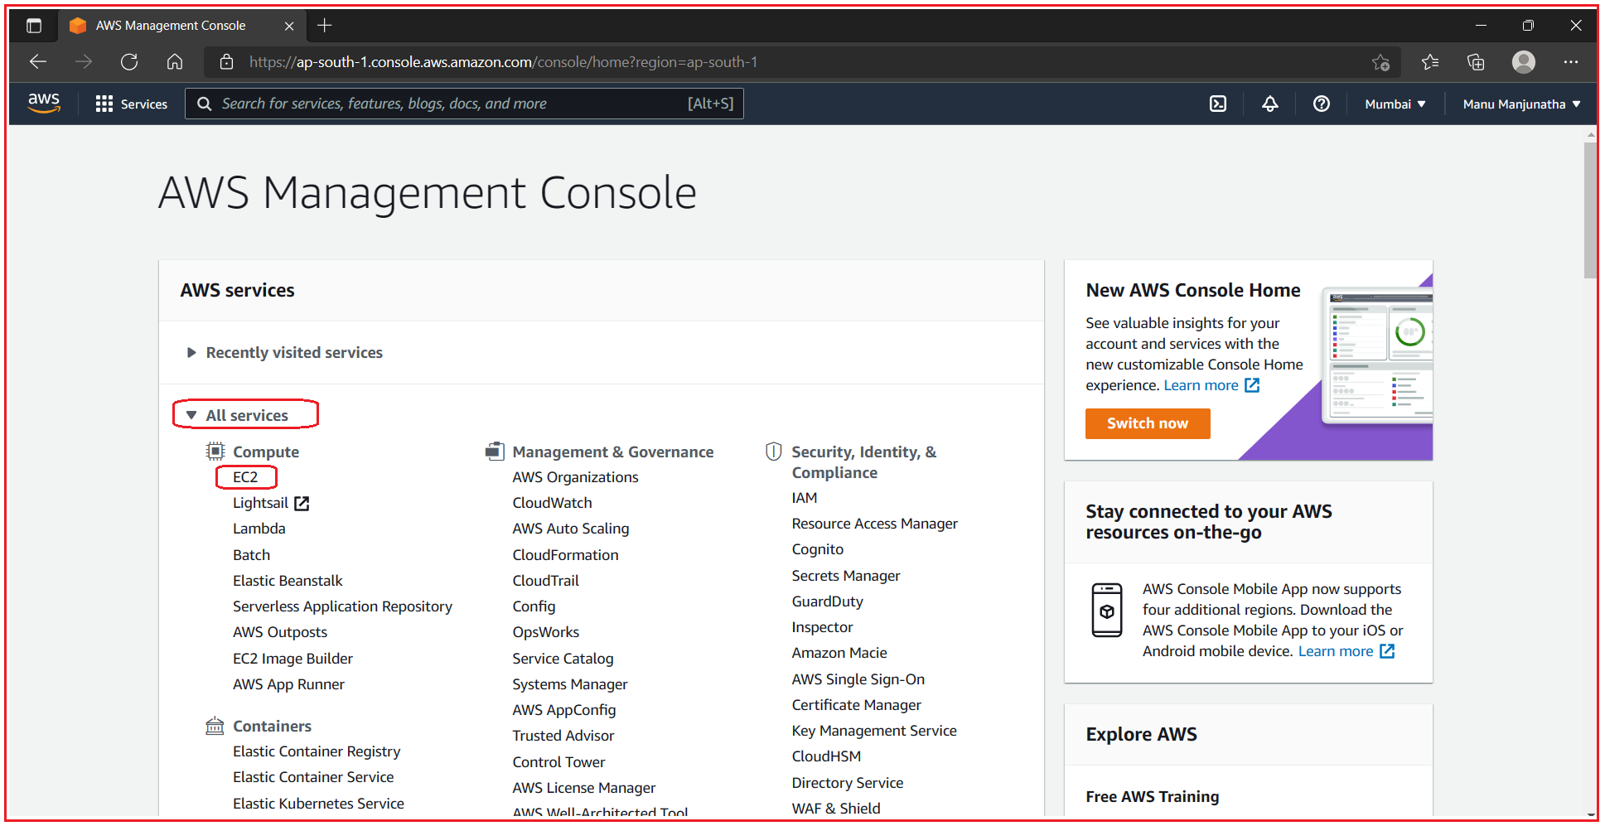
Task: Open the EC2 service link
Action: click(x=245, y=477)
